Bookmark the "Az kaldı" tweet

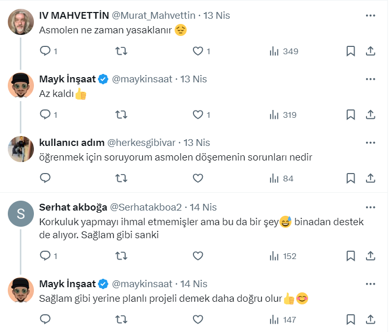pyautogui.click(x=351, y=115)
